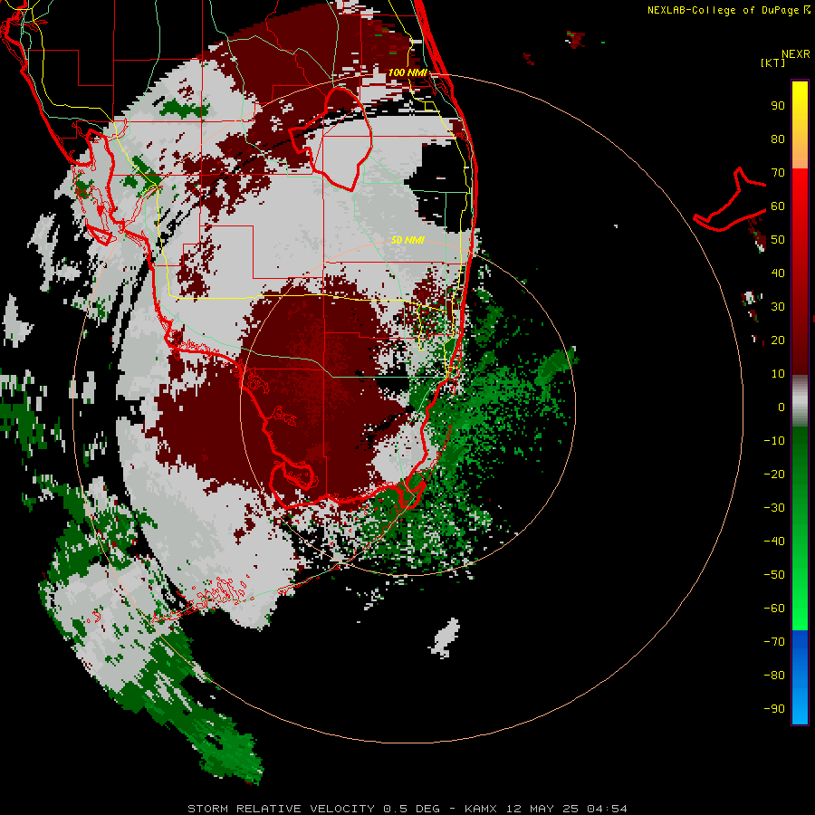Click the 70 value on the velocity scale
The width and height of the screenshot is (815, 815).
(x=778, y=173)
